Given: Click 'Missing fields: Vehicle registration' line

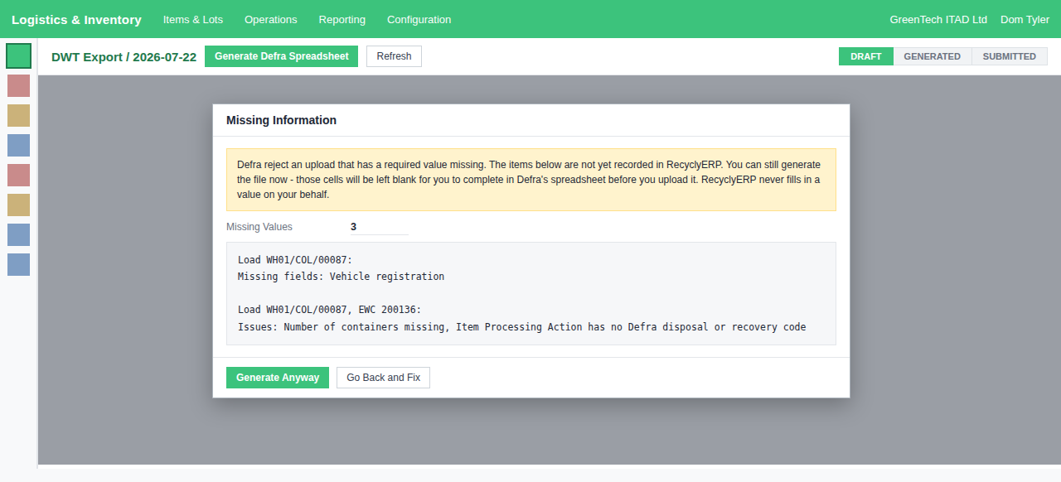Looking at the screenshot, I should (341, 277).
